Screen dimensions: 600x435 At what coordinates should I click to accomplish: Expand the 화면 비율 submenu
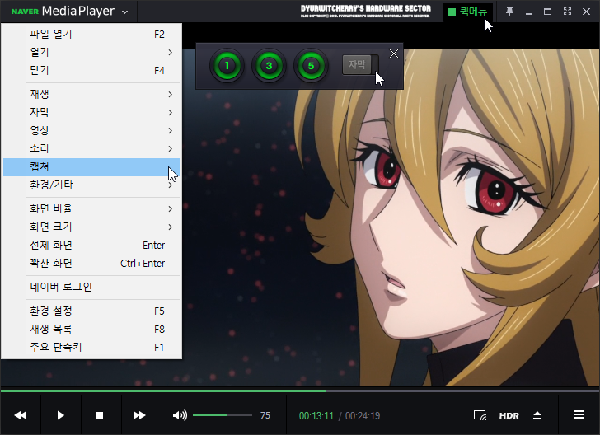pos(91,209)
